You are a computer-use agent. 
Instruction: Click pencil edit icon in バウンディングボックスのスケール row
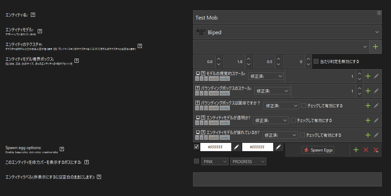click(376, 91)
